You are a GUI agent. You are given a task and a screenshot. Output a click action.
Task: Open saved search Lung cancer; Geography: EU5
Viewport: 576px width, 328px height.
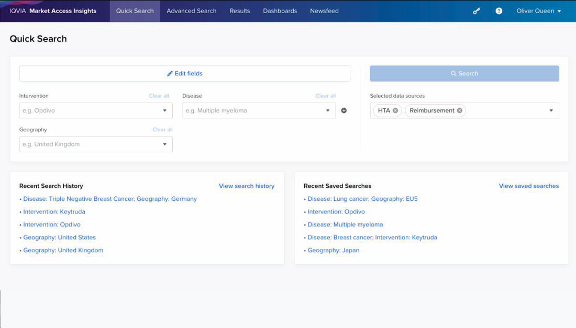(x=362, y=199)
